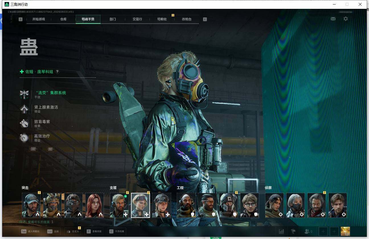Viewport: 369px width, 239px height.
Task: Select second 突击 operator wearing tan helmet
Action: pyautogui.click(x=52, y=205)
